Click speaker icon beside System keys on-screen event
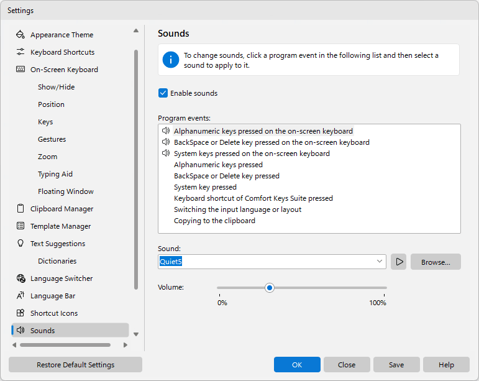Screen dimensions: 479x381 tap(166, 154)
